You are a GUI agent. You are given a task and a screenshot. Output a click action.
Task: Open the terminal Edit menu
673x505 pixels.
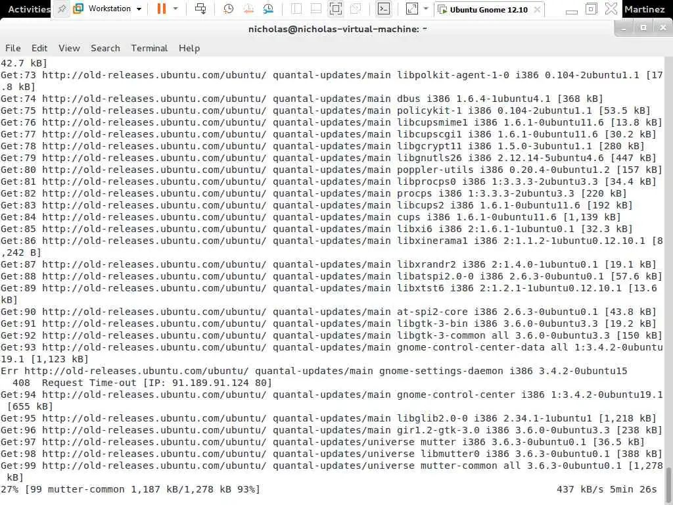tap(39, 48)
